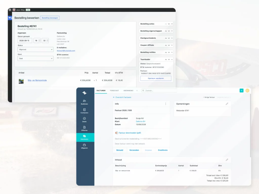Move Bestelling acties panel up

point(166,24)
